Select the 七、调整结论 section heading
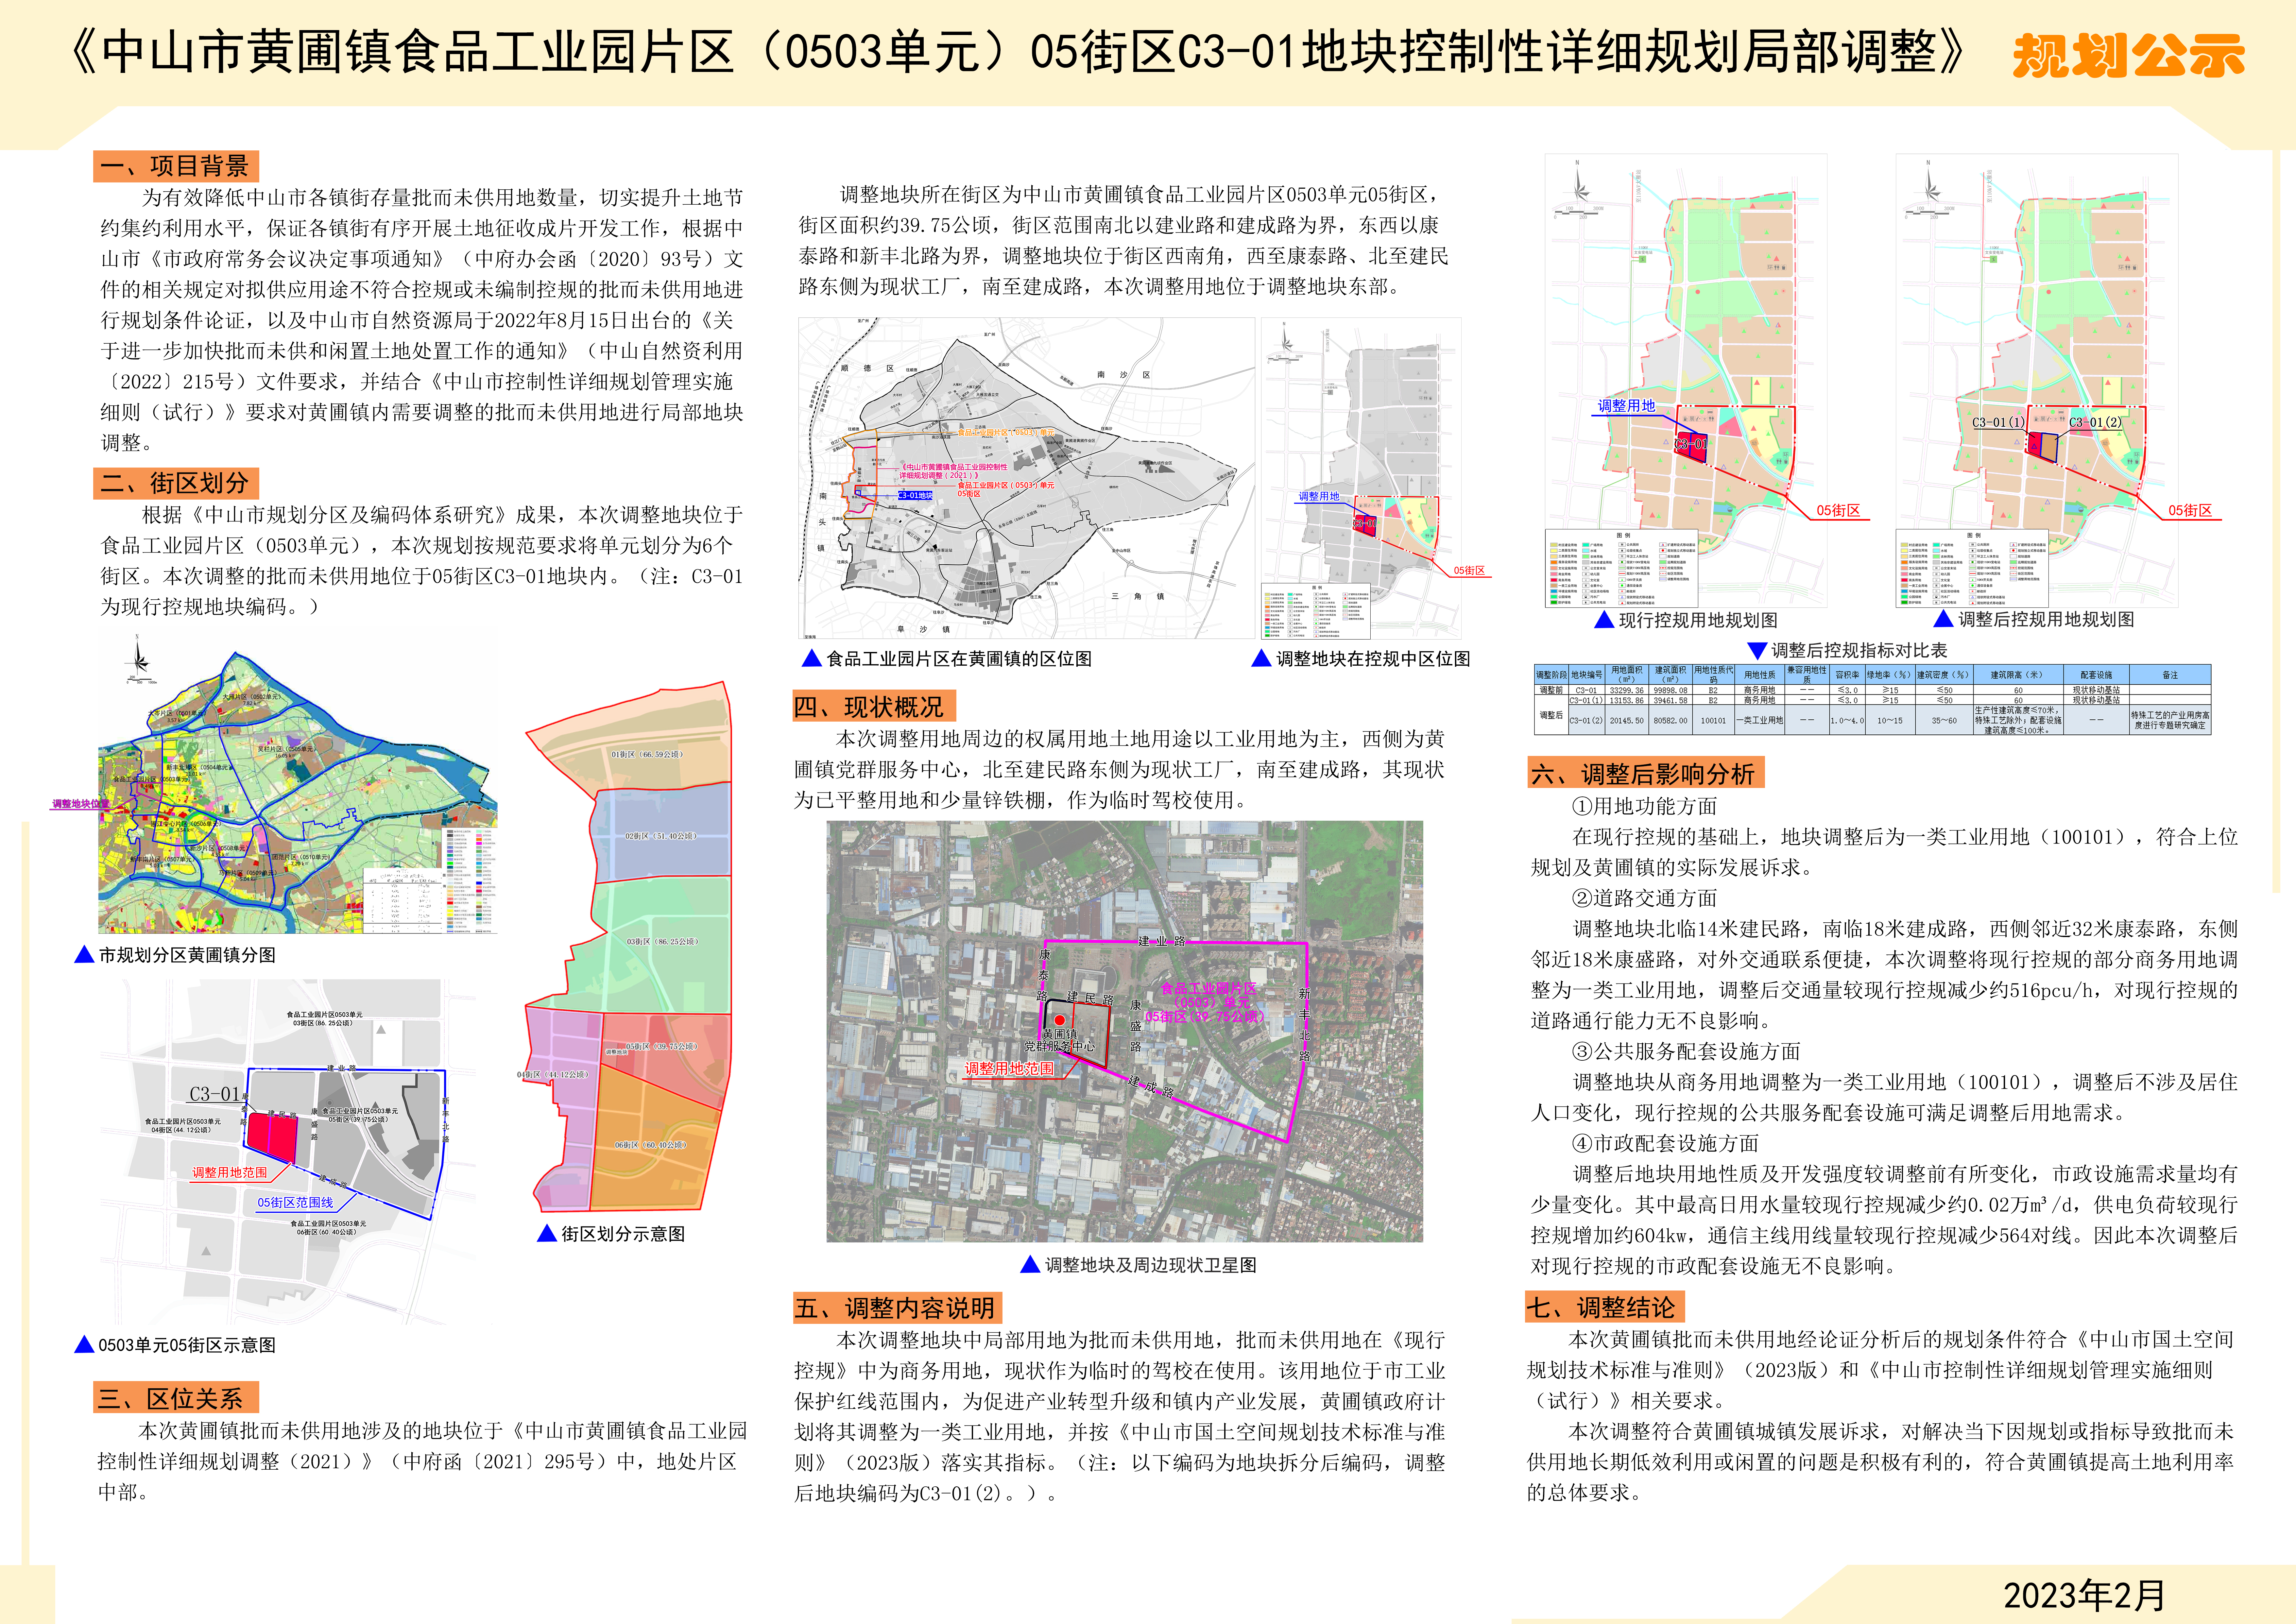The height and width of the screenshot is (1624, 2296). pos(1605,1307)
